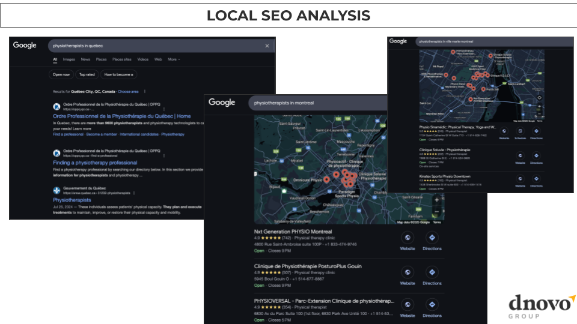Screen dimensions: 577x324
Task: Click the 'Choose area' link
Action: (x=128, y=92)
